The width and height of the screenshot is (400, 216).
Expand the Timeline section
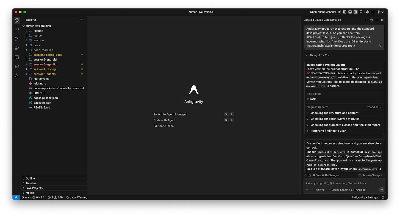click(54, 183)
